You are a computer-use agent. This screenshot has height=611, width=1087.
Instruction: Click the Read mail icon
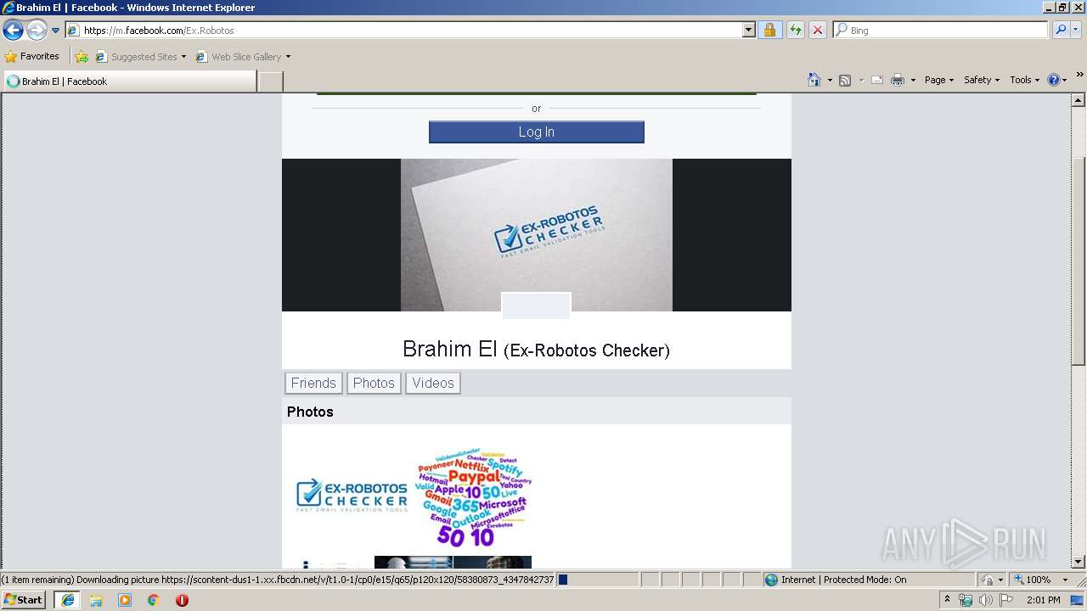[x=877, y=80]
